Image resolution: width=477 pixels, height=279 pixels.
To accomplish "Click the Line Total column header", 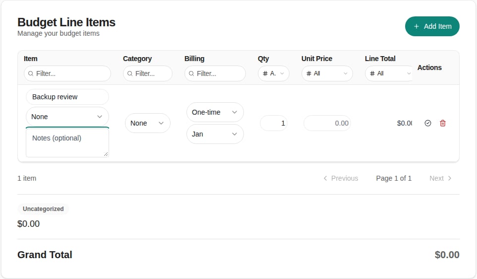I will 380,59.
